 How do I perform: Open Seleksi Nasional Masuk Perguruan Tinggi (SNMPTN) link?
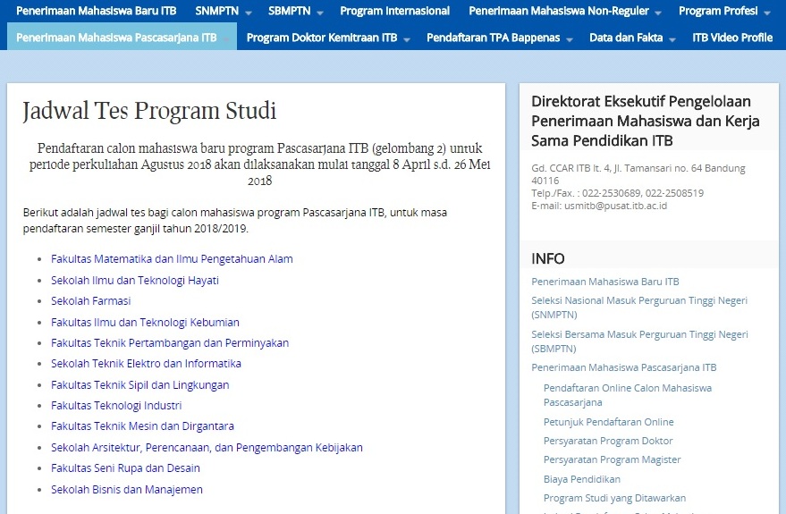(x=639, y=308)
